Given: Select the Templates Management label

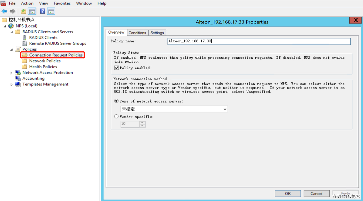Looking at the screenshot, I should [x=46, y=84].
